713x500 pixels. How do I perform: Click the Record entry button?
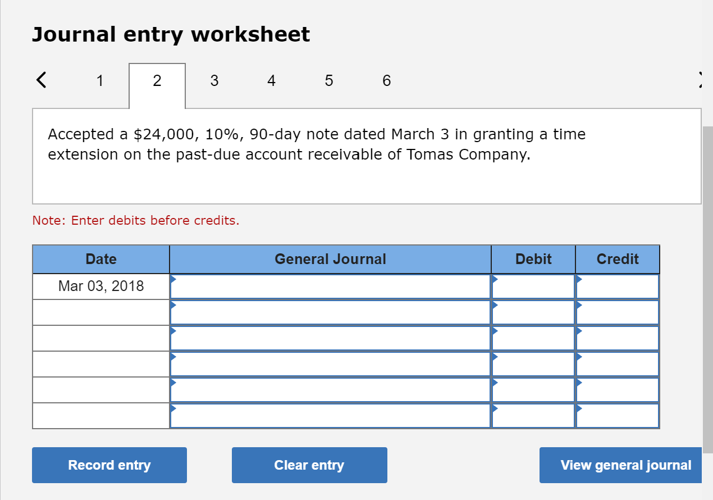pyautogui.click(x=109, y=465)
